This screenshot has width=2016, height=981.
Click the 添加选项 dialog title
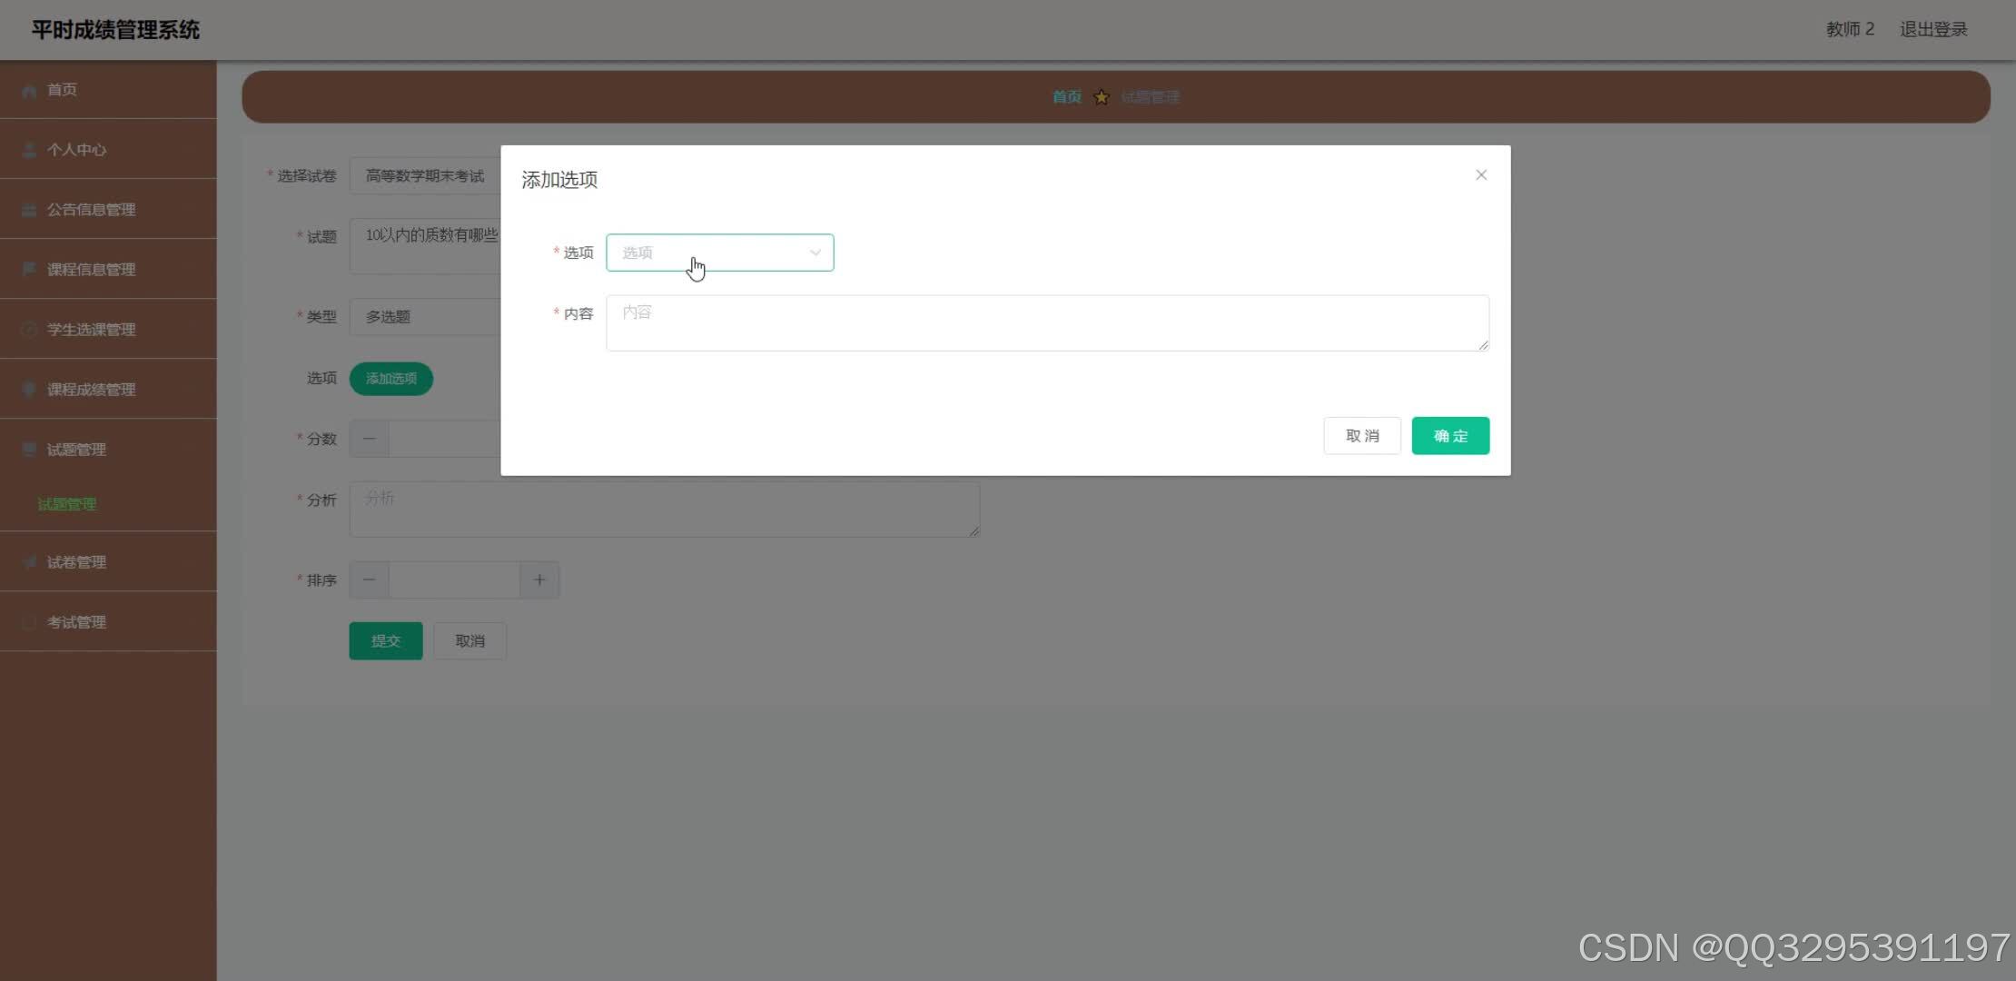[559, 179]
